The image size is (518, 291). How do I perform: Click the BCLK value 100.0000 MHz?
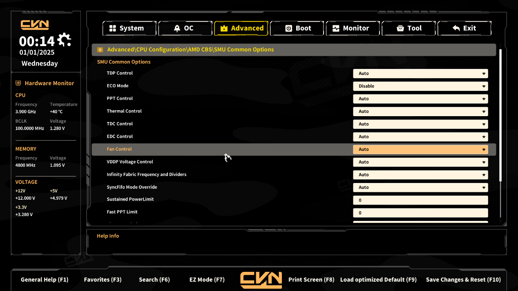coord(29,128)
